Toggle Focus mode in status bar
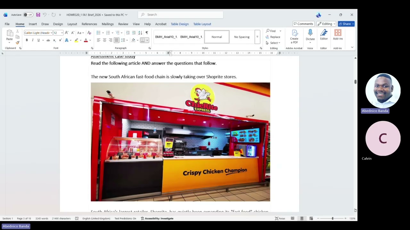The height and width of the screenshot is (230, 410). click(280, 218)
